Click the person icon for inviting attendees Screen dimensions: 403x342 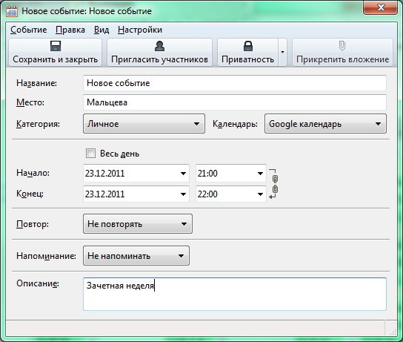pos(159,46)
